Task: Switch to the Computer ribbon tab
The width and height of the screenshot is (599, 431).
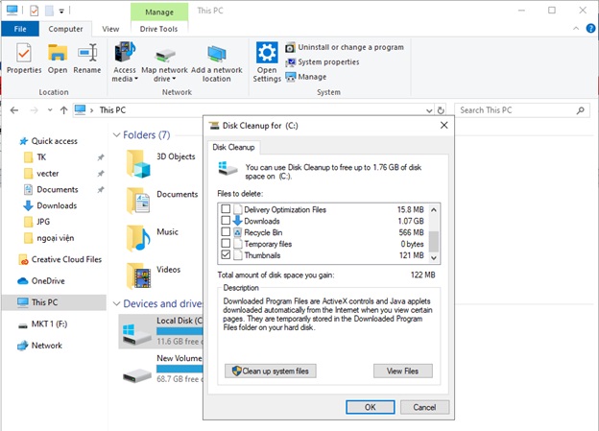Action: [x=65, y=29]
